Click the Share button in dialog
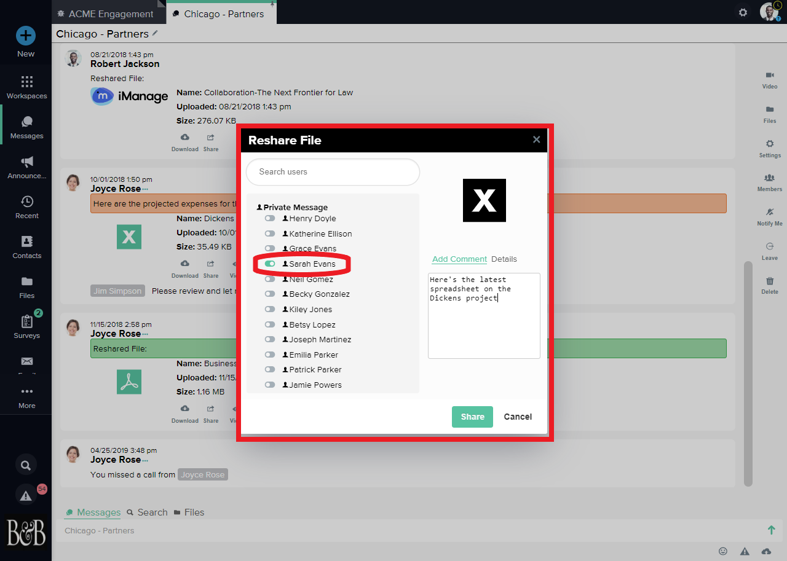Image resolution: width=787 pixels, height=561 pixels. pos(472,417)
